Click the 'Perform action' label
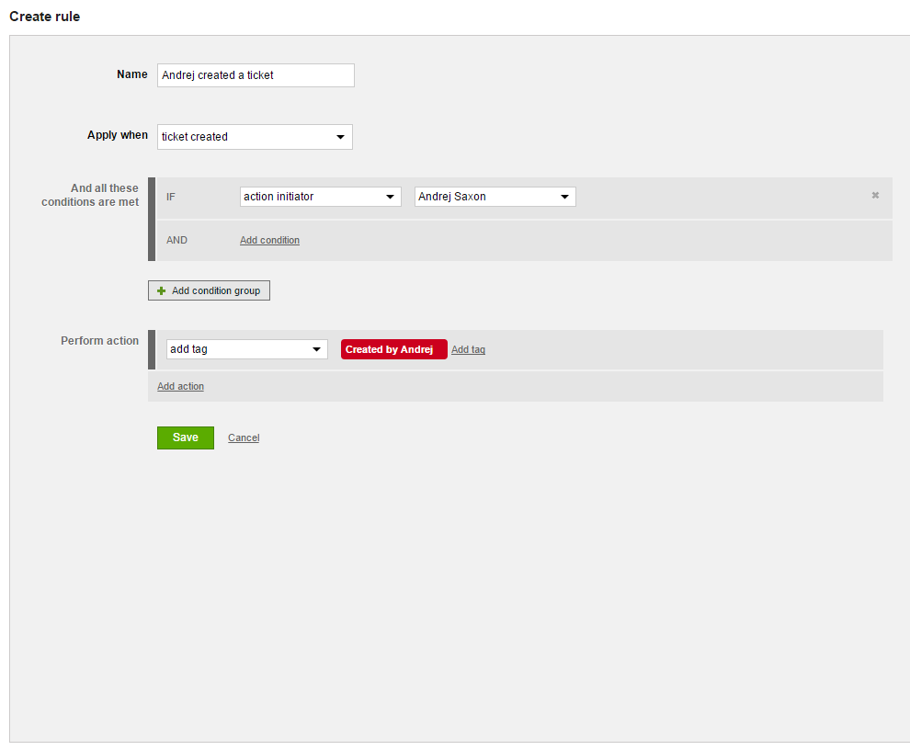The width and height of the screenshot is (910, 750). [x=99, y=341]
